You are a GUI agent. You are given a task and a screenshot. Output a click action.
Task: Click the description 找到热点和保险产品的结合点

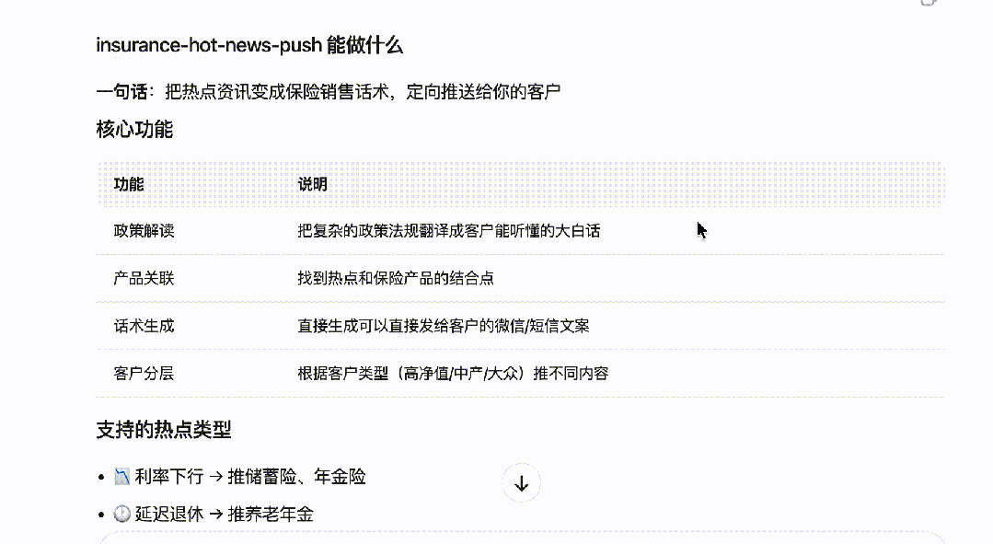(x=394, y=278)
